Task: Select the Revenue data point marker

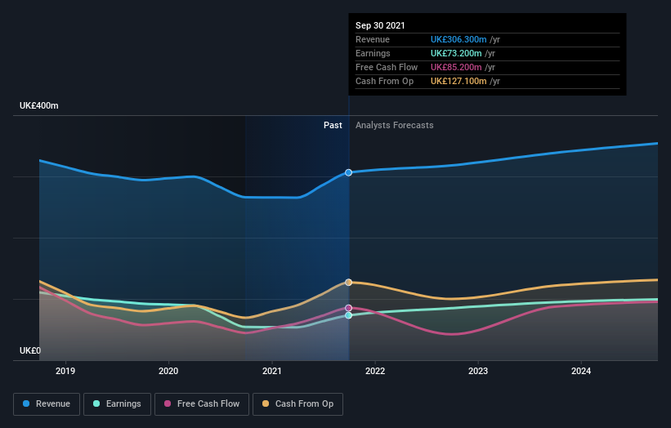Action: (x=348, y=172)
